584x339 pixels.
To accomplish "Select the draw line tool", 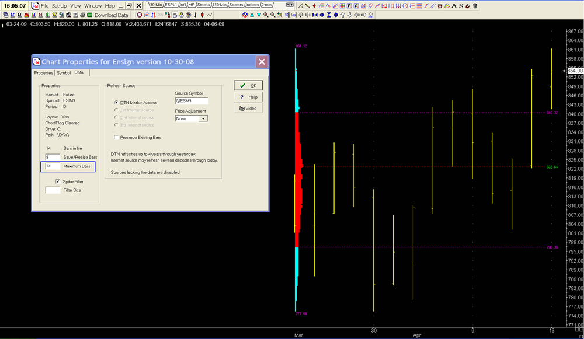I will pos(300,6).
